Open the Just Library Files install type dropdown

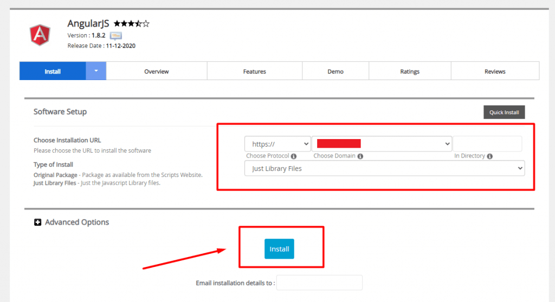[x=384, y=168]
